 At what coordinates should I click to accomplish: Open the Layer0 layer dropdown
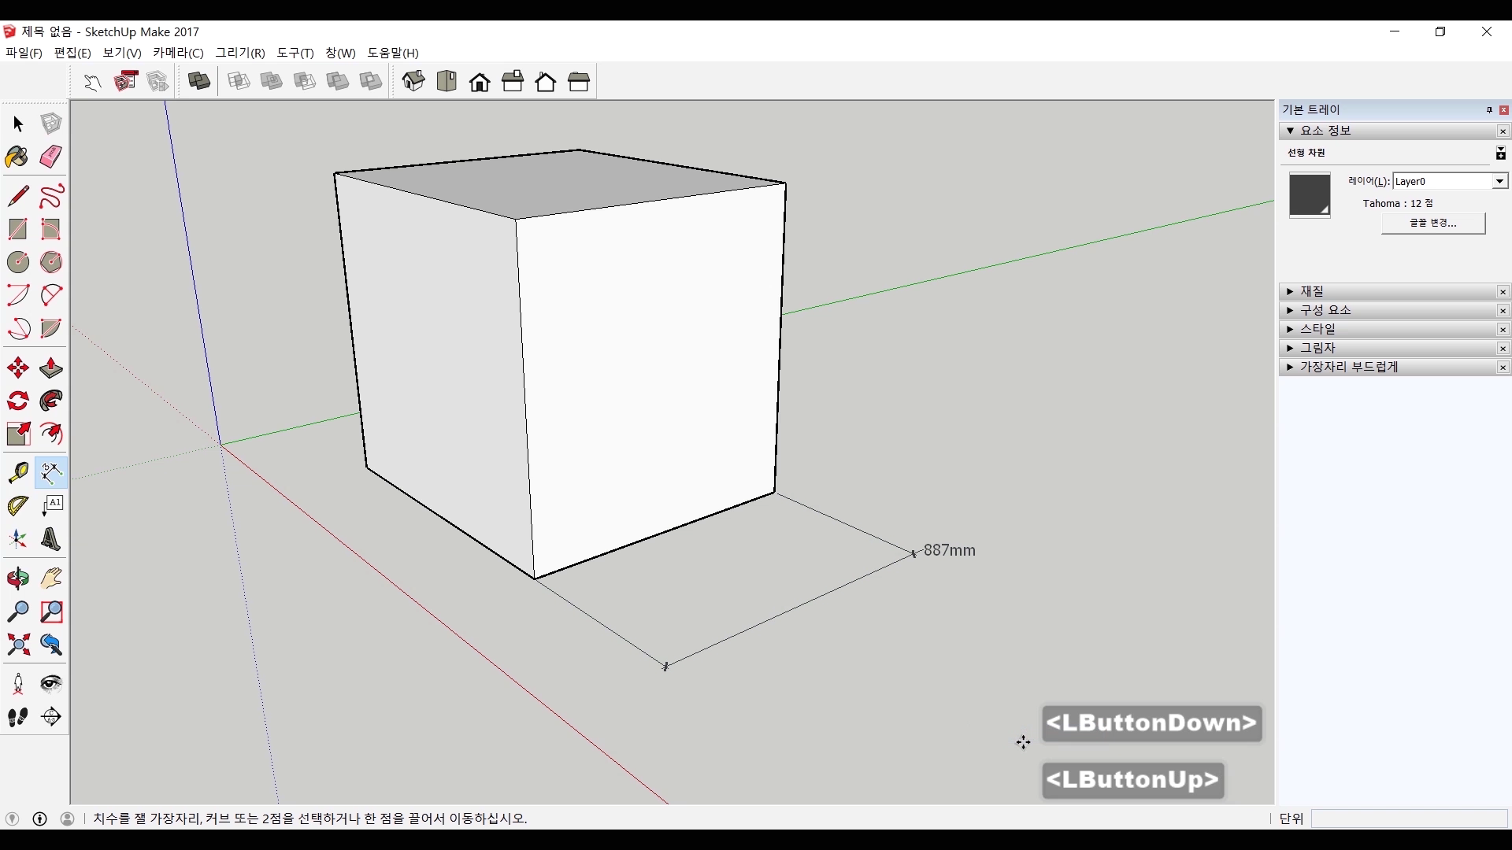(x=1499, y=182)
